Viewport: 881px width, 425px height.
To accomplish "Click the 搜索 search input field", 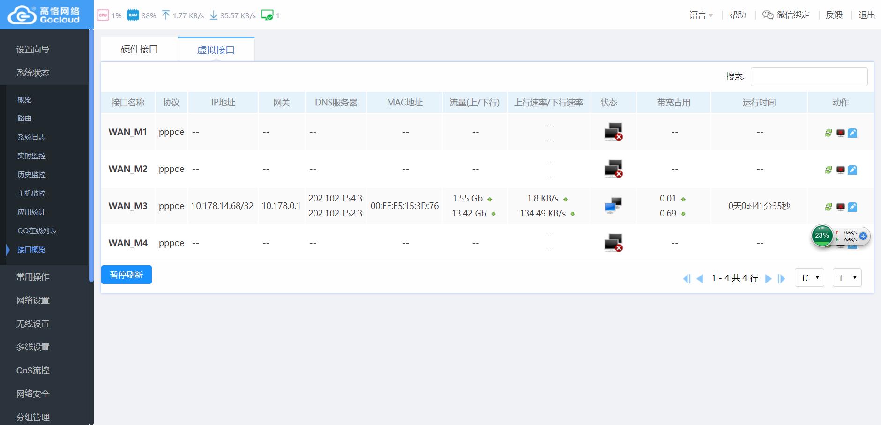I will [x=809, y=77].
